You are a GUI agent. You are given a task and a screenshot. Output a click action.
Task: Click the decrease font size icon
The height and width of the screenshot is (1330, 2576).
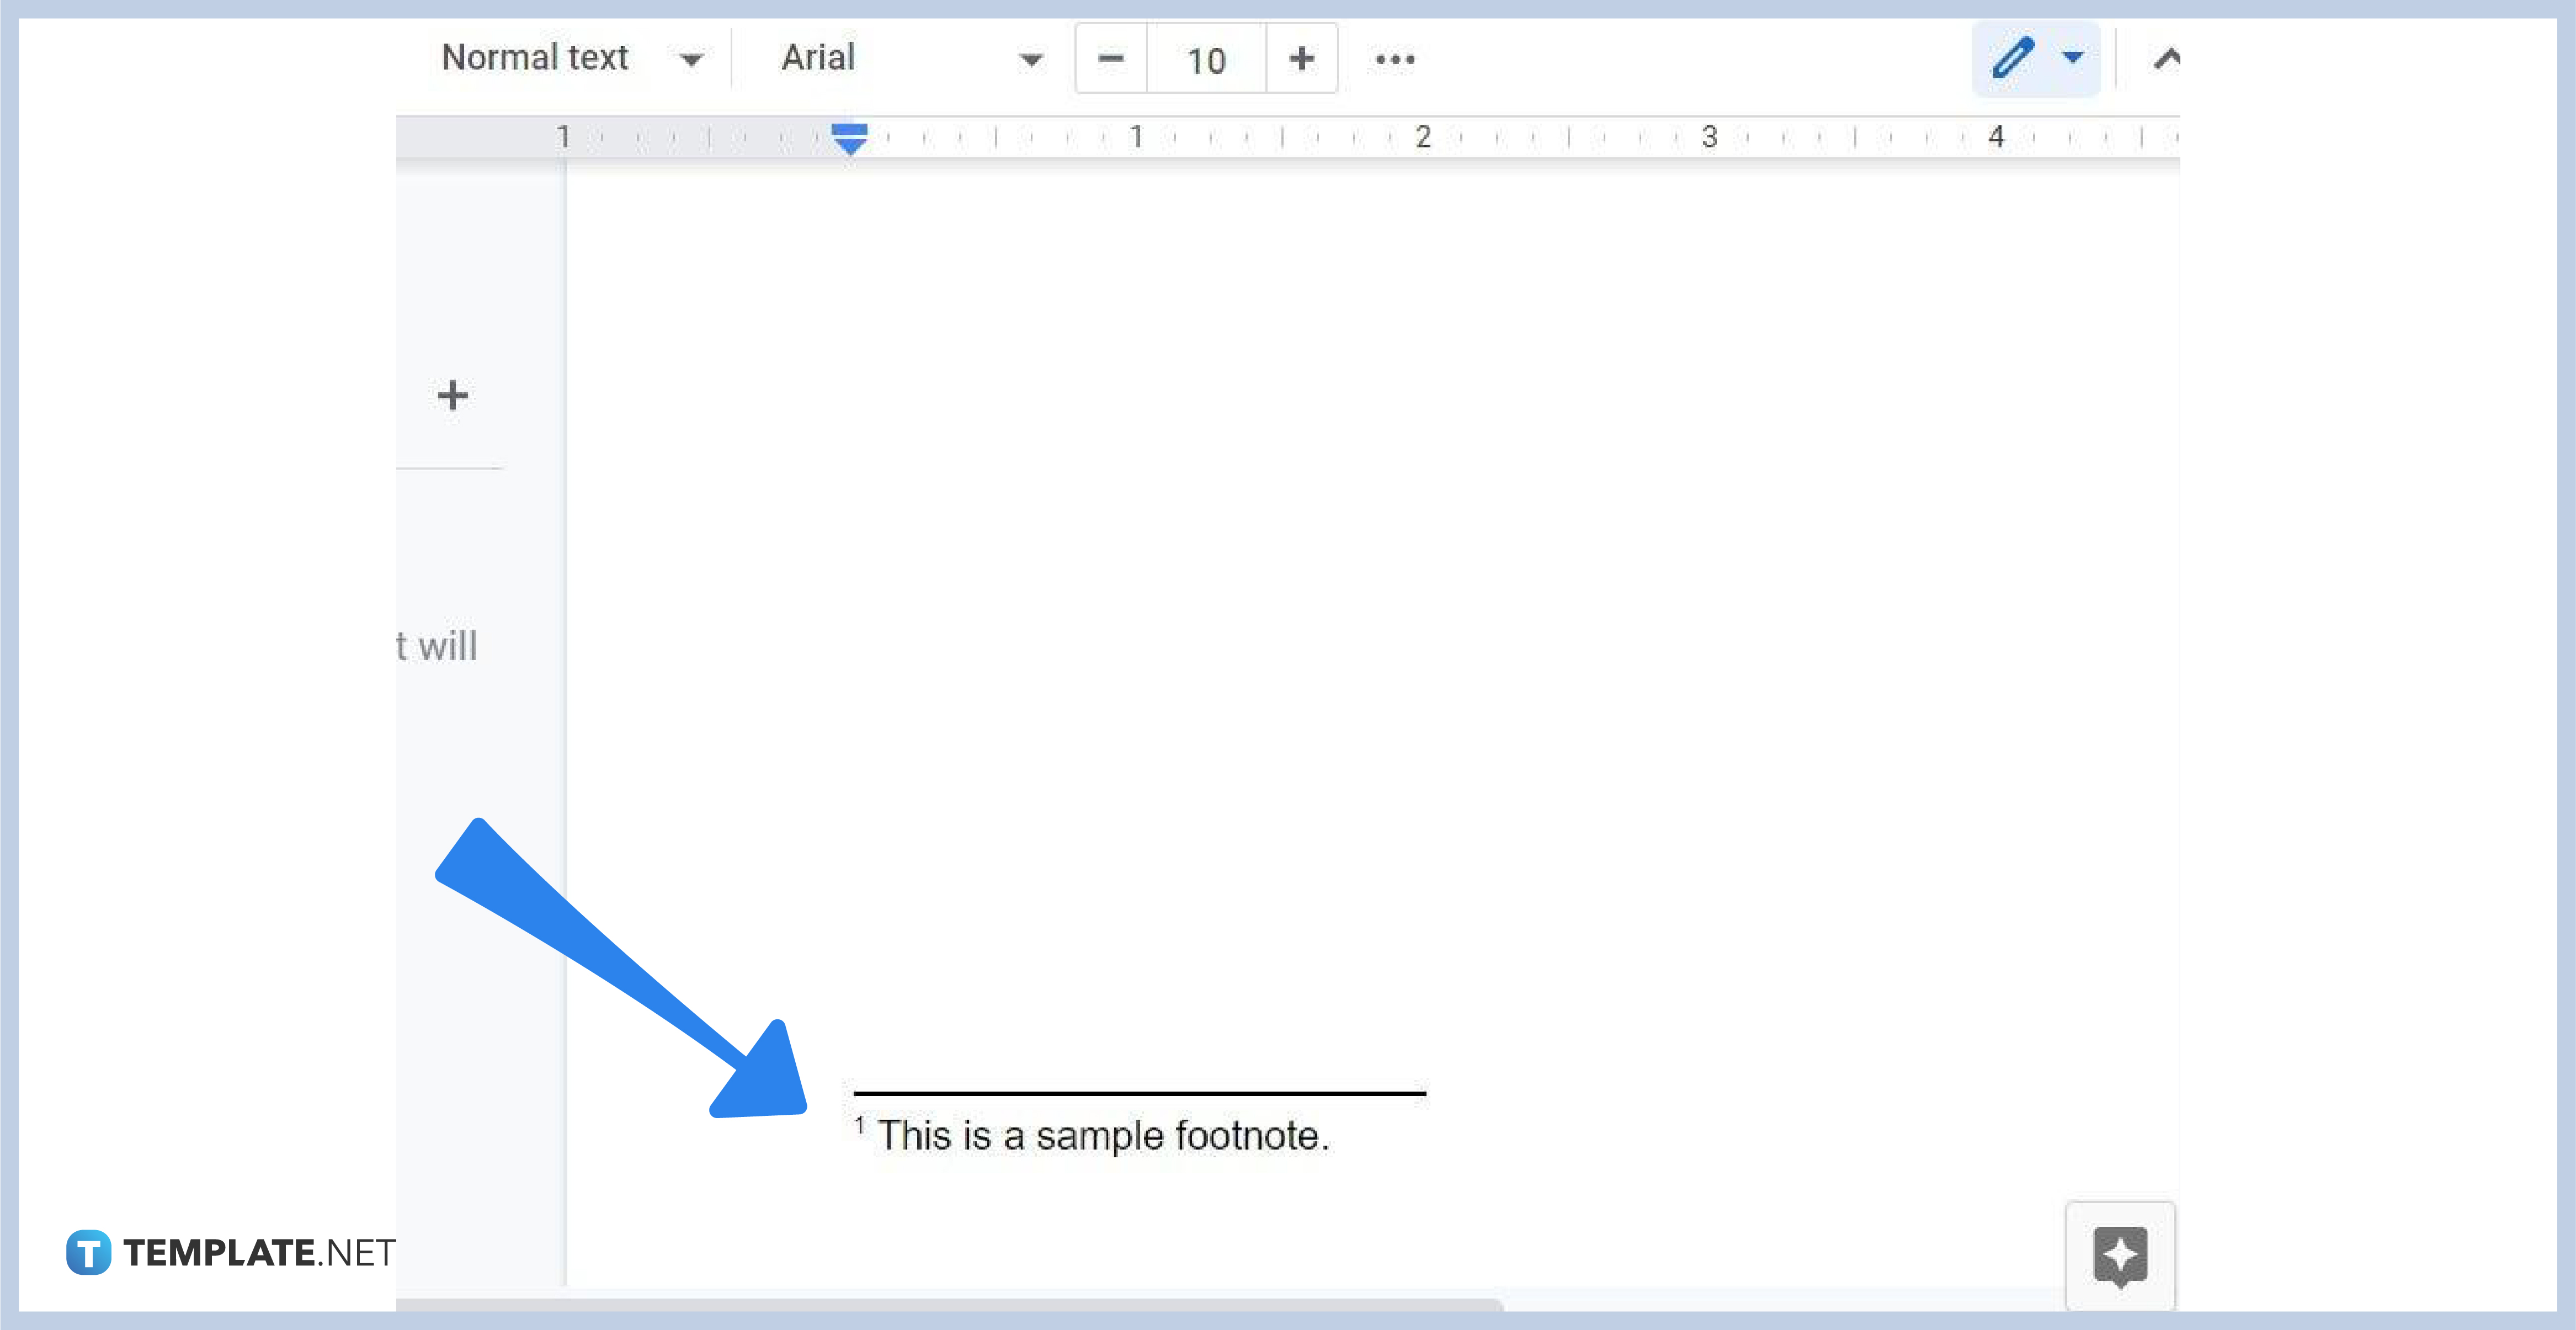point(1111,59)
